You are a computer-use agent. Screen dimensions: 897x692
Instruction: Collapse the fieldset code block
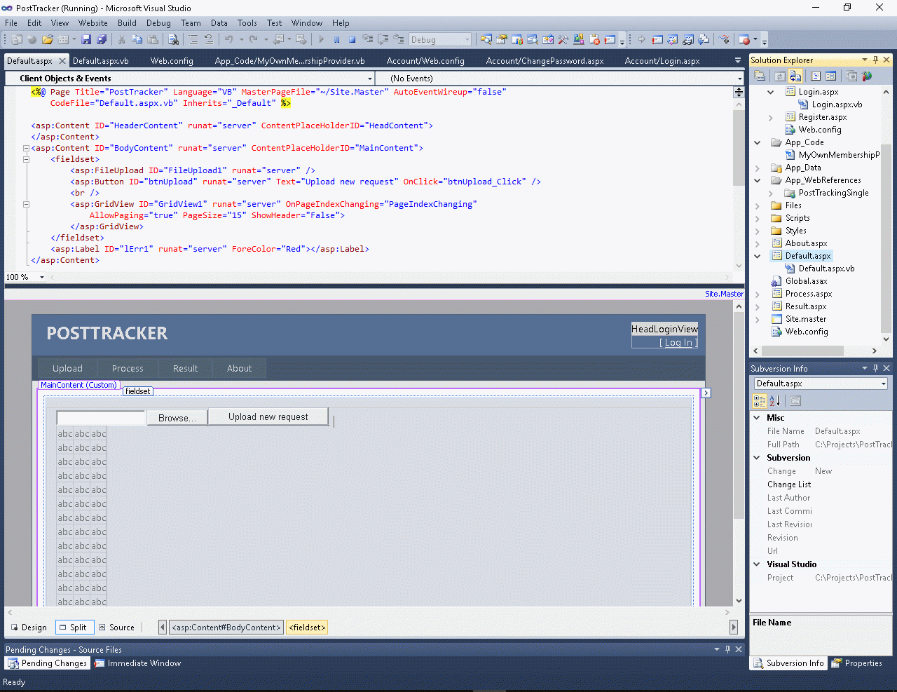[26, 159]
